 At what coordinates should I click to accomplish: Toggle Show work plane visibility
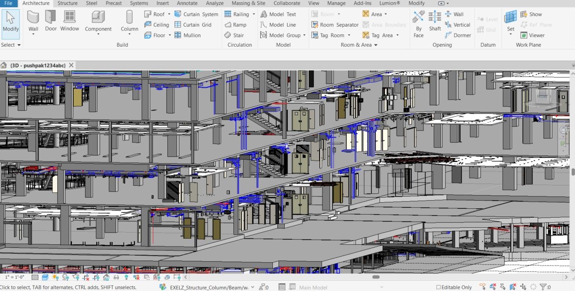coord(531,14)
